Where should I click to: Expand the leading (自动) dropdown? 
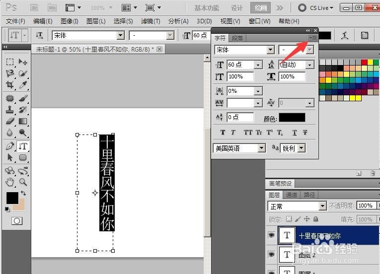[x=309, y=65]
